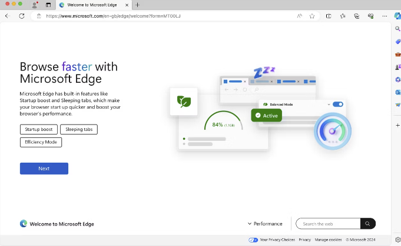Click the Startup boost button
401x246 pixels.
point(39,129)
